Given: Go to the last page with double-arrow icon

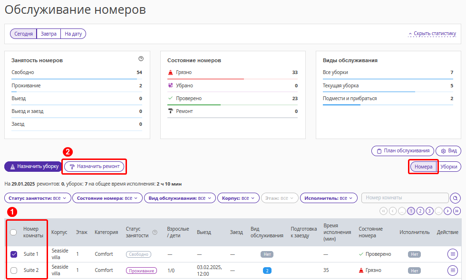Looking at the screenshot, I should 457,211.
